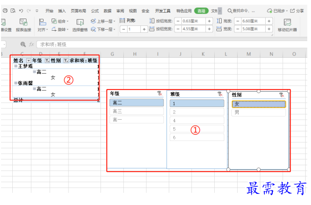311x205 pixels.
Task: Click the zoom magnifier icon beside formula bar
Action: click(x=23, y=44)
